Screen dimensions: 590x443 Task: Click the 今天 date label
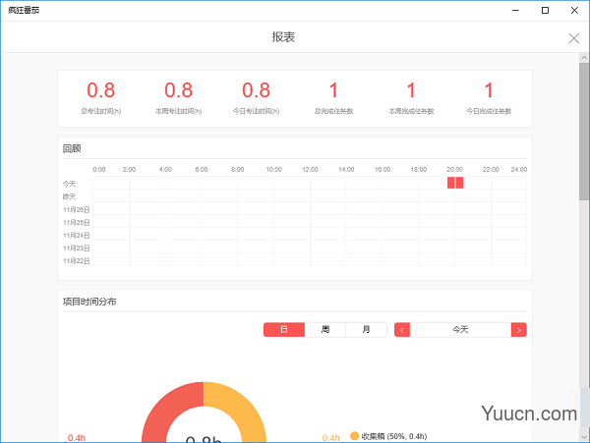click(x=460, y=329)
